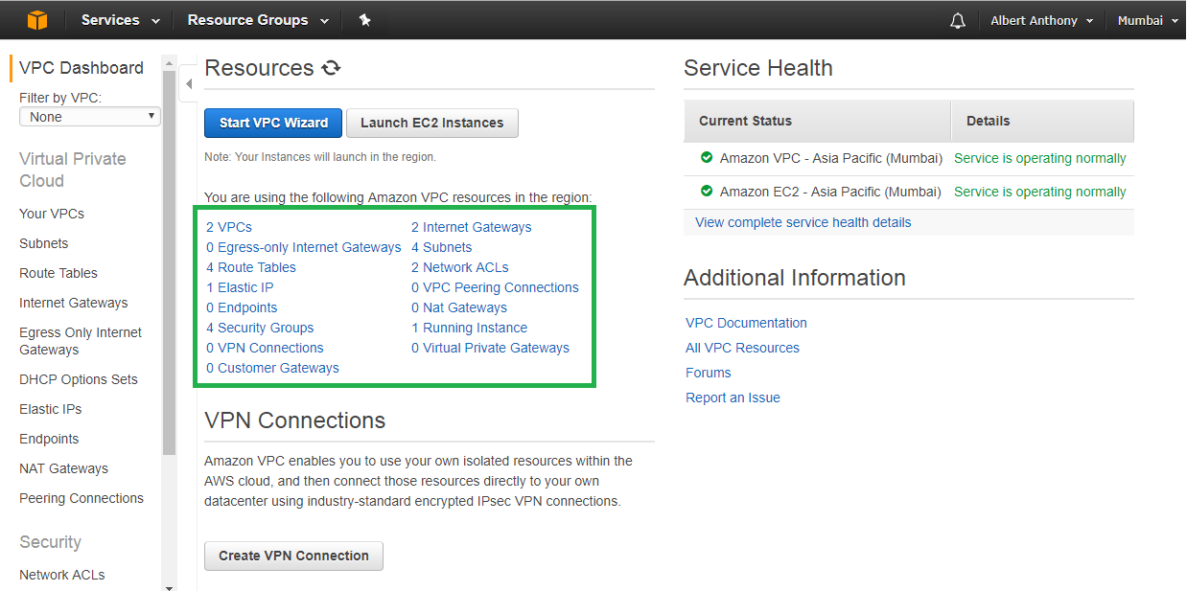Open Endpoints in the sidebar
The height and width of the screenshot is (591, 1187).
click(49, 439)
